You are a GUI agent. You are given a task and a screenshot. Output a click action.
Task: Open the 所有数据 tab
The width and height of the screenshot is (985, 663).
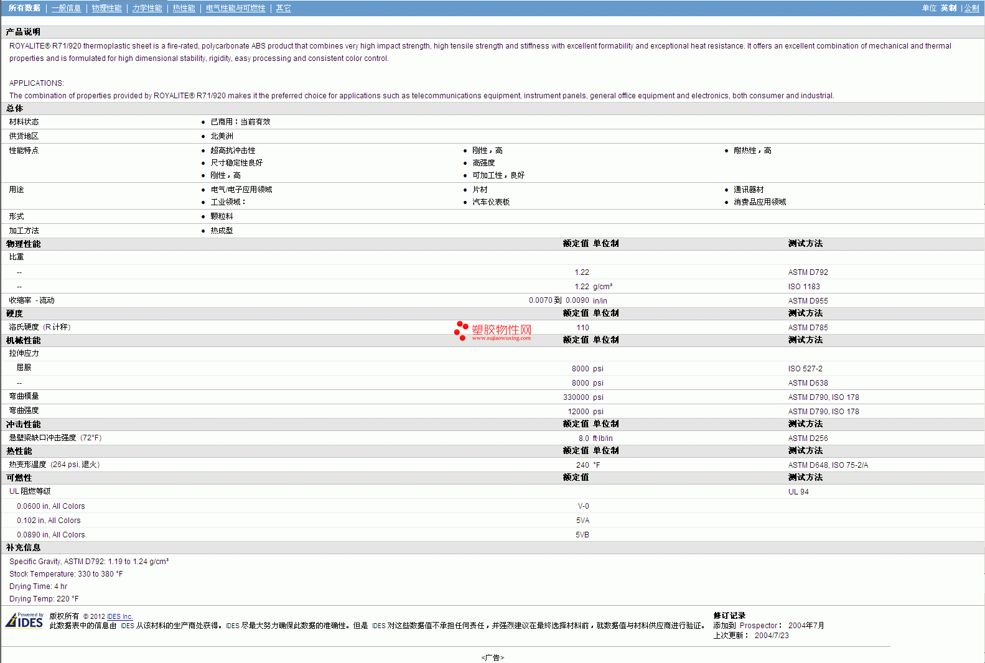tap(24, 8)
